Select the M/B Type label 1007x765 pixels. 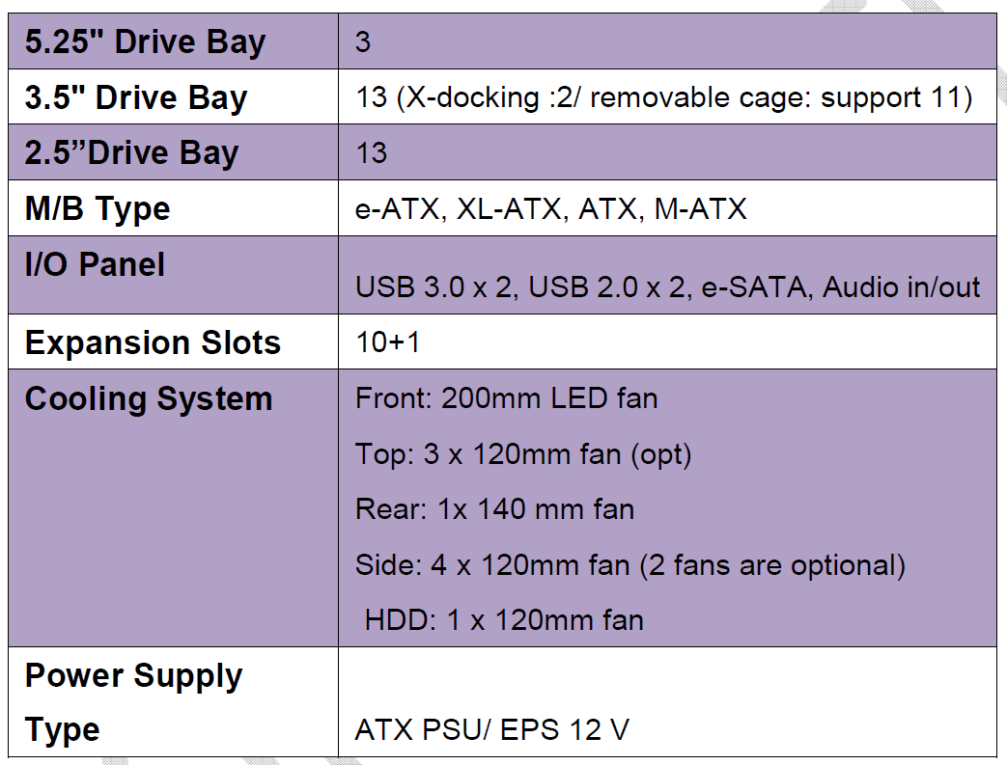pos(98,209)
